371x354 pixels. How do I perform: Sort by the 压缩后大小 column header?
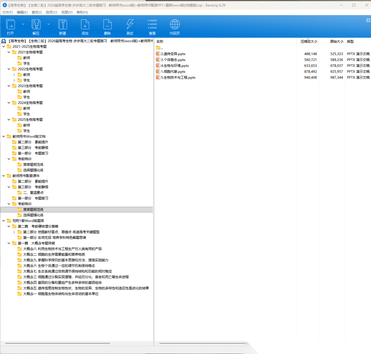(309, 42)
